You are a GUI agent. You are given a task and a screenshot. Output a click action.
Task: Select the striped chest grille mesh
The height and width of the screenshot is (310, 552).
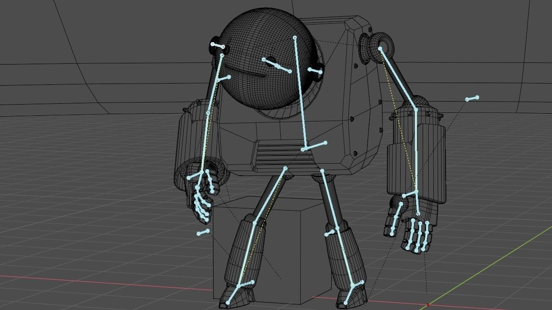pyautogui.click(x=286, y=156)
